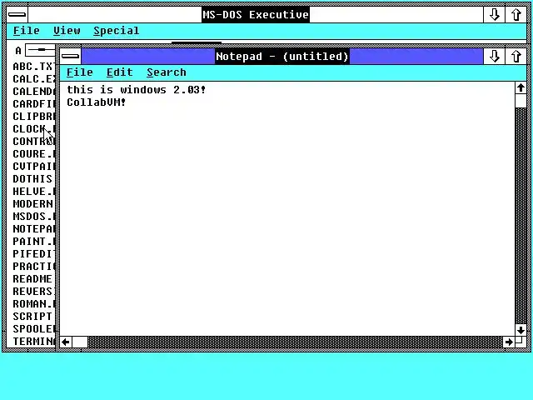This screenshot has height=400, width=533.
Task: Select COURE file entry
Action: [x=33, y=154]
